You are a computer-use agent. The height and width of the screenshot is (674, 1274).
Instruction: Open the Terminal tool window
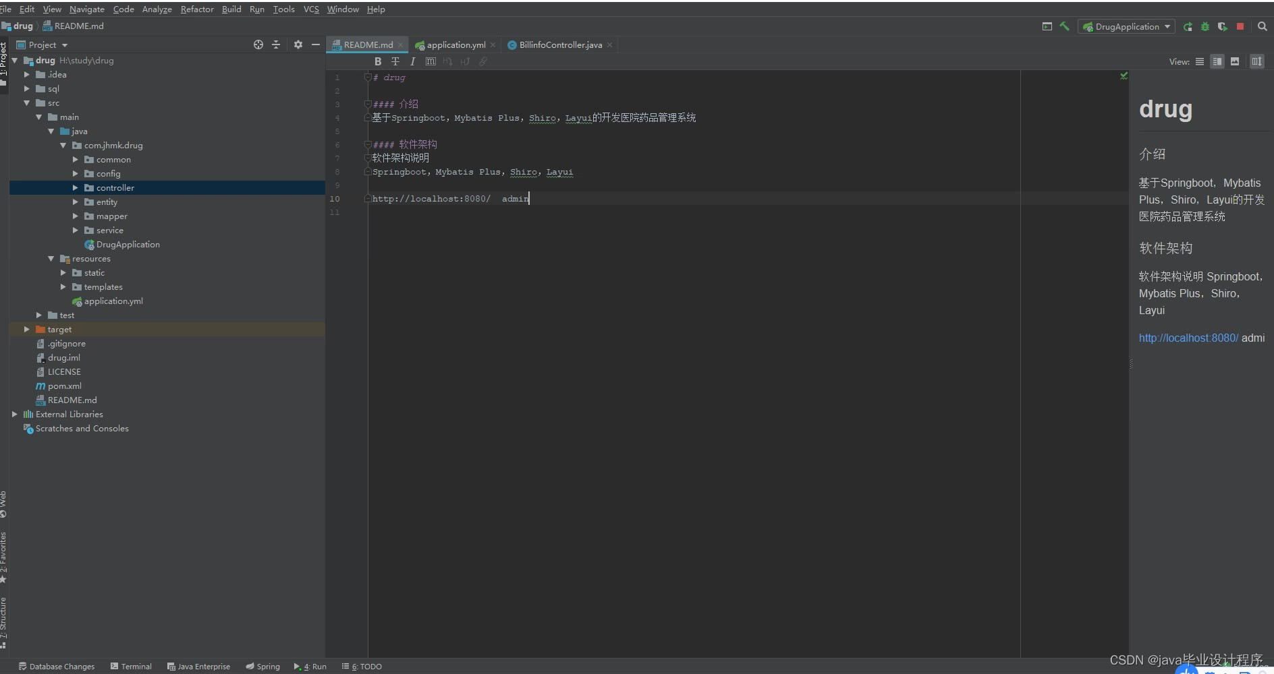coord(135,666)
